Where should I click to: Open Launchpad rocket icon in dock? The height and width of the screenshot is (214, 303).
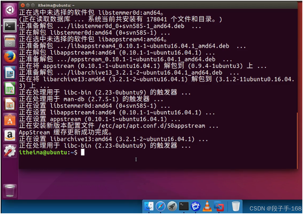pos(172,206)
